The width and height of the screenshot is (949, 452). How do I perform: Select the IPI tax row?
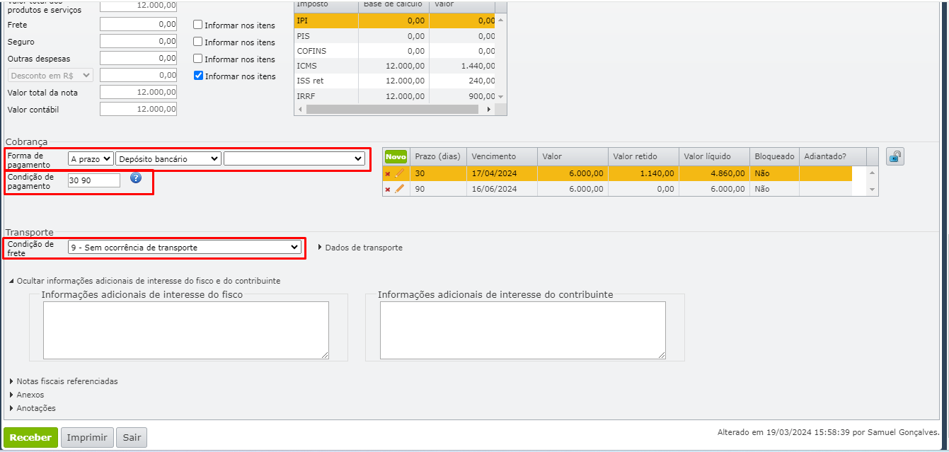(x=394, y=21)
